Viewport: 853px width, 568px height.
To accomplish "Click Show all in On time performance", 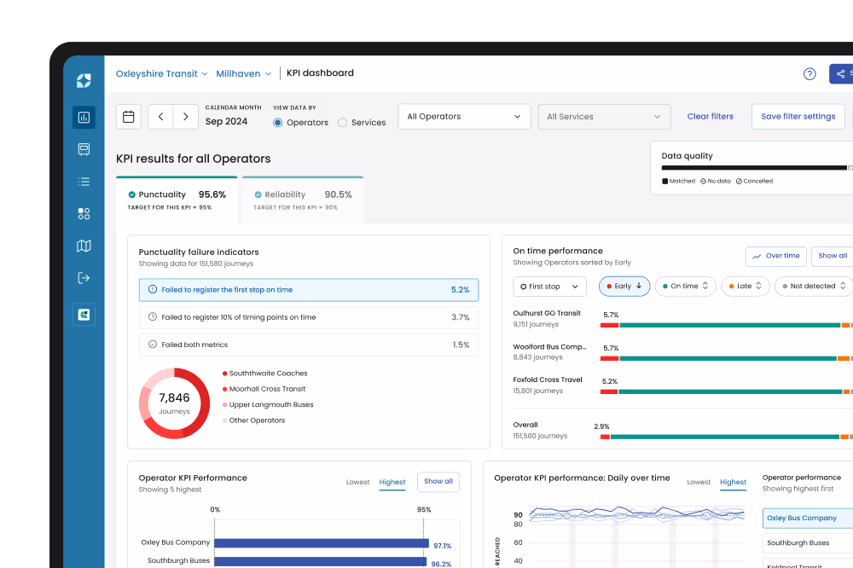I will 833,256.
